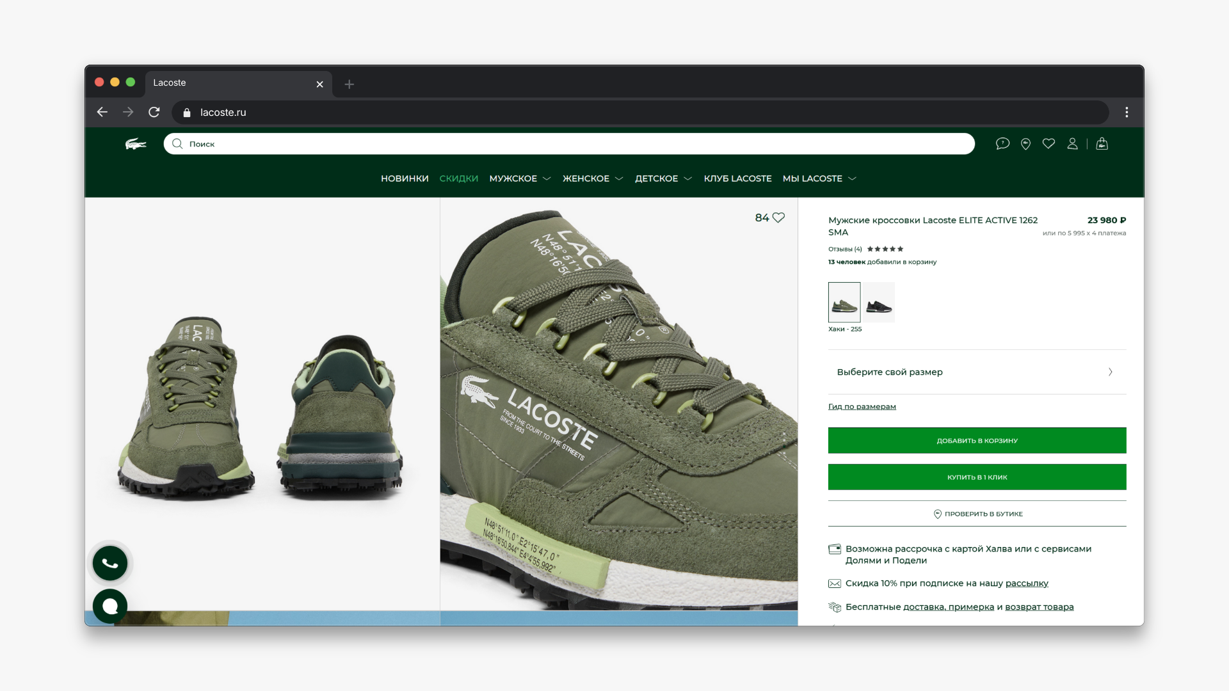Screen dimensions: 1229x691
Task: Open the 'доставка, примерка' link
Action: coord(948,607)
